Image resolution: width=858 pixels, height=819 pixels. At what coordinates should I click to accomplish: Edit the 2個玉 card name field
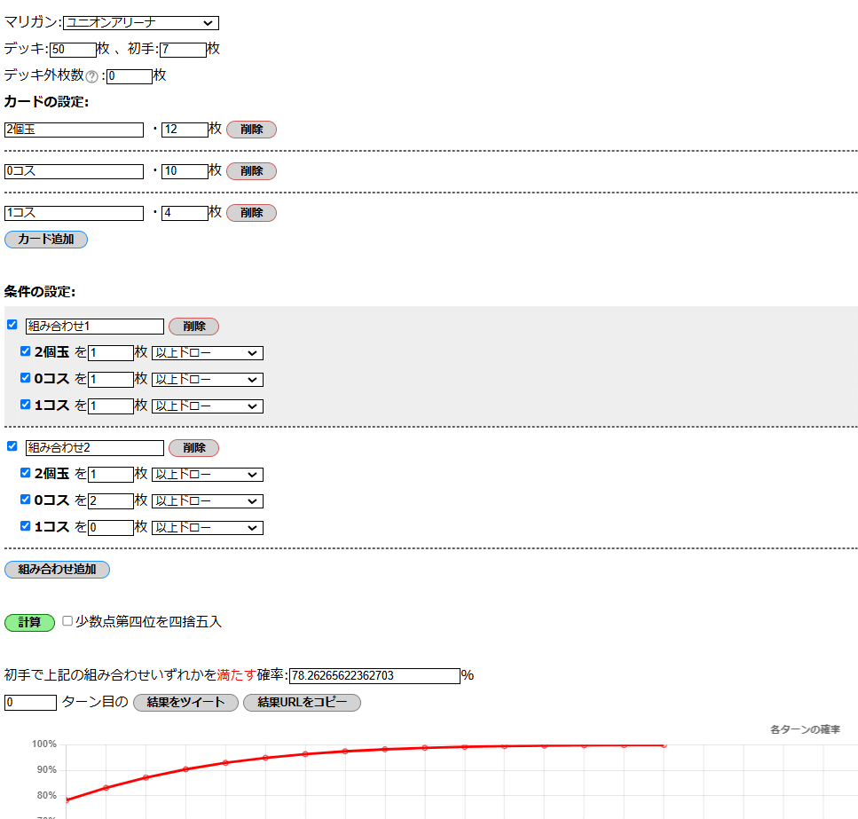click(x=74, y=130)
